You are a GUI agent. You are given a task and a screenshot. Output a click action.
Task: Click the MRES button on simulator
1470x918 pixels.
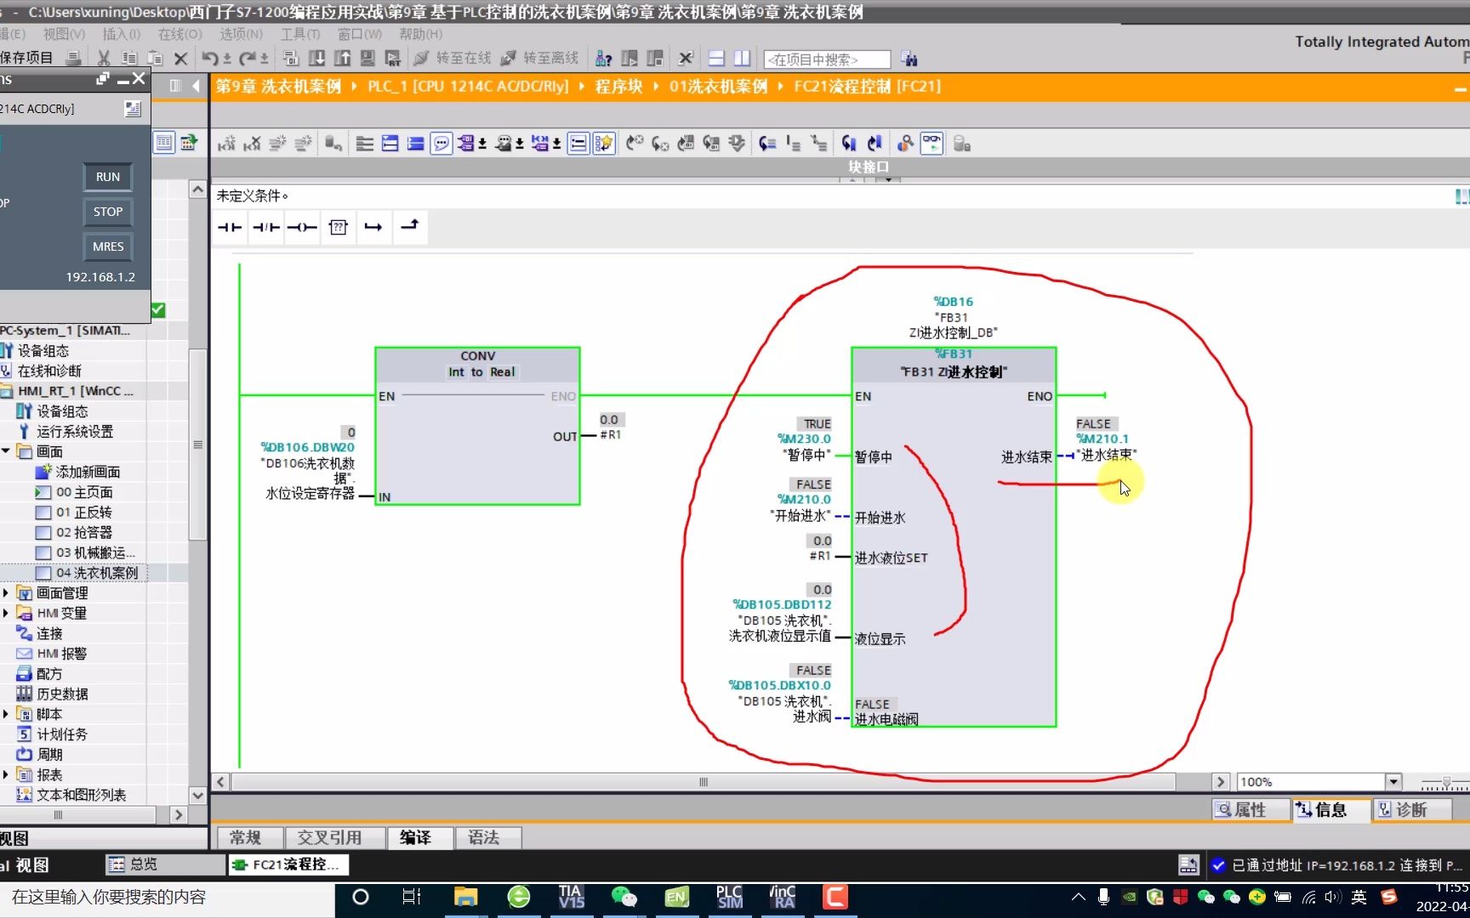[x=108, y=246]
